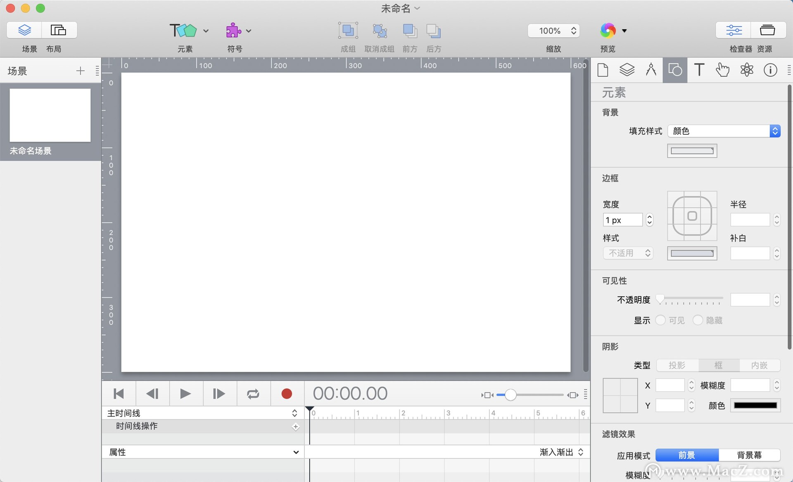Open the Physics inspector (atom icon)
The height and width of the screenshot is (482, 793).
[x=747, y=70]
